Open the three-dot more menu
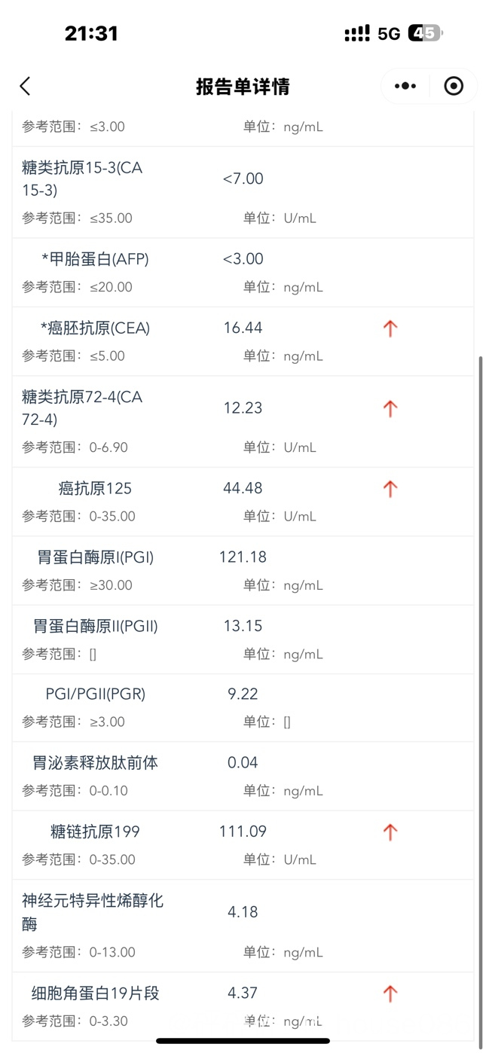Image resolution: width=486 pixels, height=1053 pixels. (405, 86)
